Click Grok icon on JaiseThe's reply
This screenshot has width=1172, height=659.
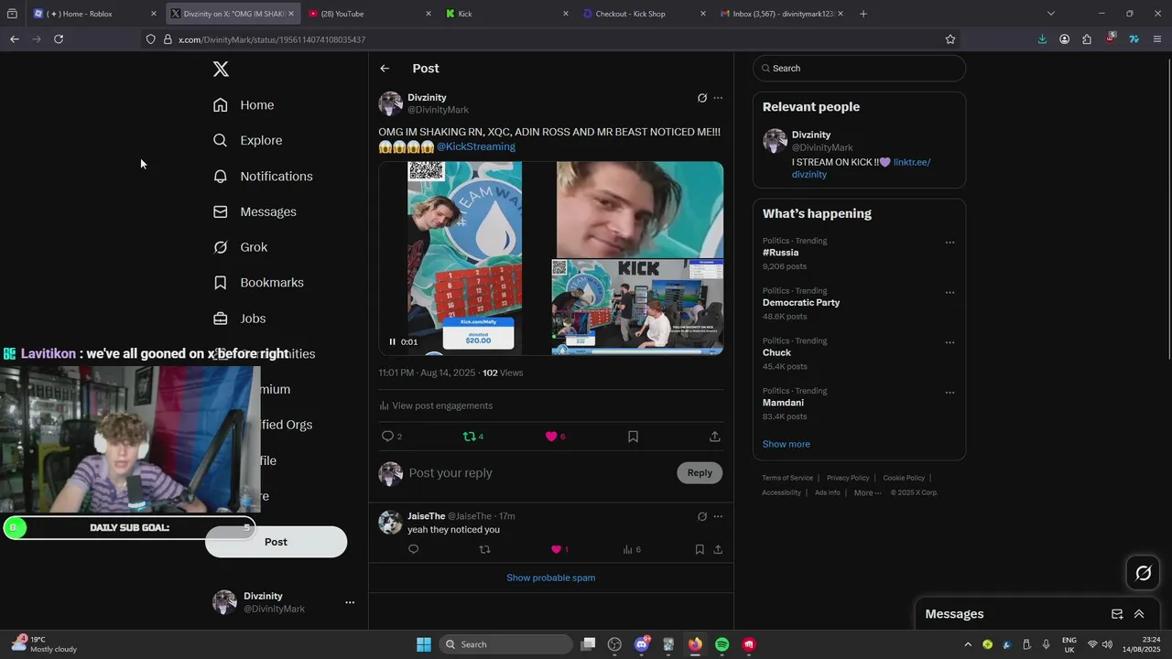702,516
